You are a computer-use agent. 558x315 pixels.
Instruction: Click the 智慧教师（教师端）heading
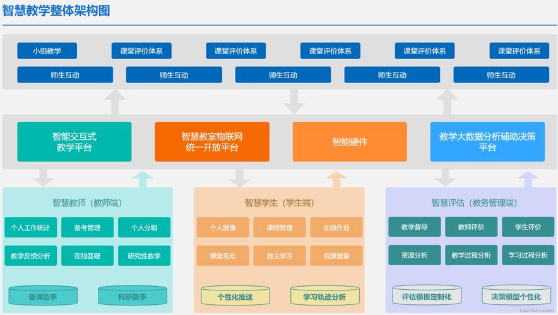[x=87, y=203]
